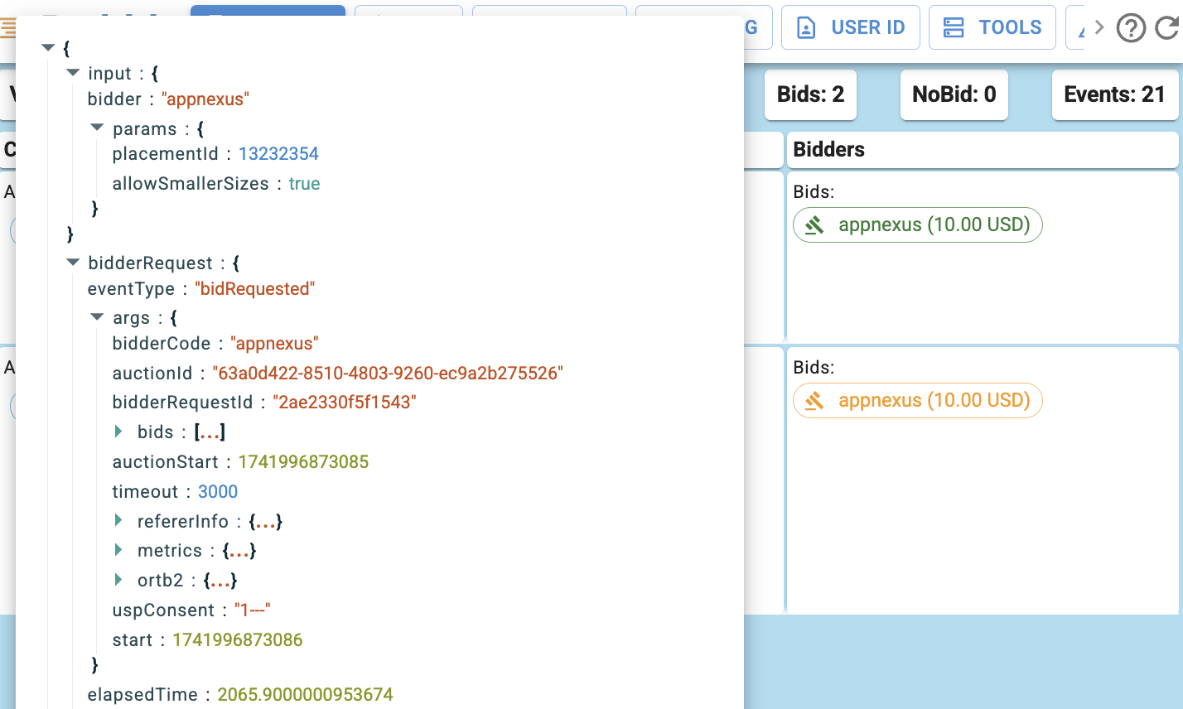Image resolution: width=1183 pixels, height=709 pixels.
Task: Click the refresh icon
Action: point(1166,28)
